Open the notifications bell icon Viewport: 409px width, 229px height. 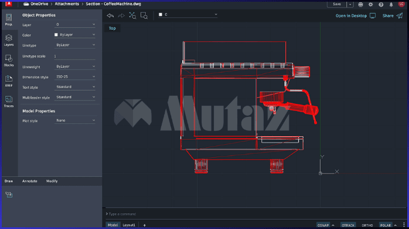[391, 5]
